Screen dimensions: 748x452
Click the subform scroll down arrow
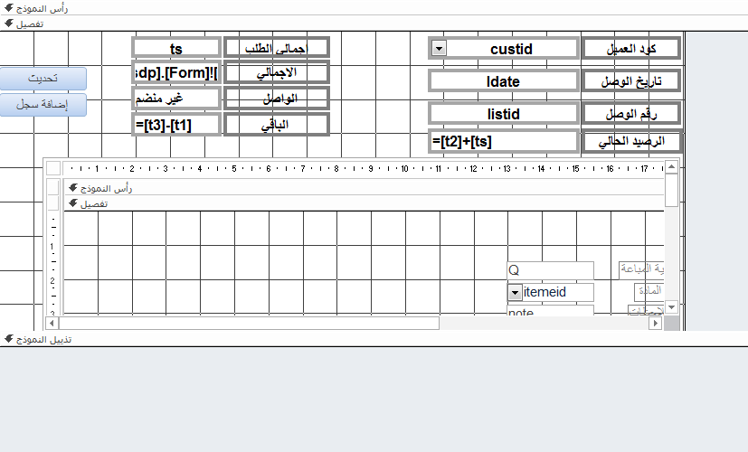point(671,307)
